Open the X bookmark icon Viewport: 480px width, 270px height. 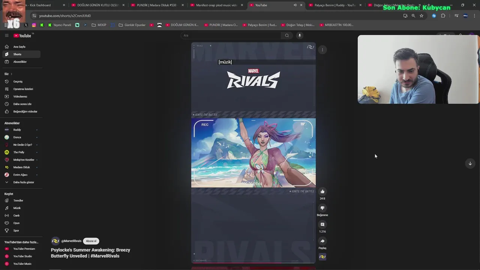pyautogui.click(x=26, y=25)
